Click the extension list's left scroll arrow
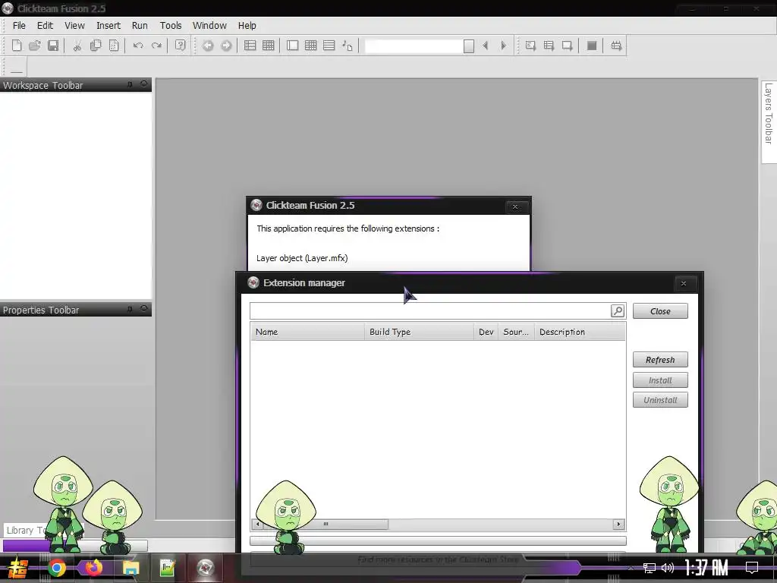777x583 pixels. (257, 524)
